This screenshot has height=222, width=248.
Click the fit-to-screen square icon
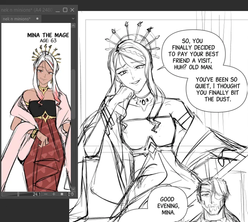tap(62, 194)
